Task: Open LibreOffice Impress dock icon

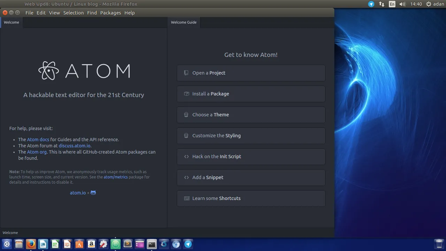Action: click(67, 244)
